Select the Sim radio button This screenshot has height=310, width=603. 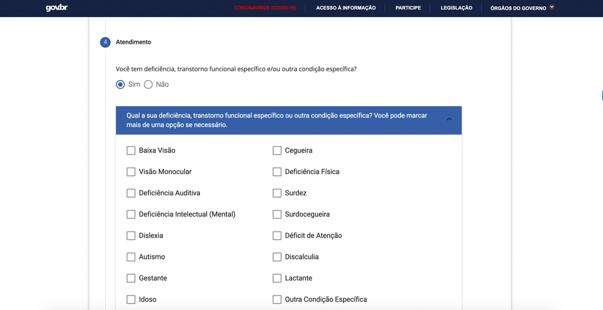[x=121, y=84]
